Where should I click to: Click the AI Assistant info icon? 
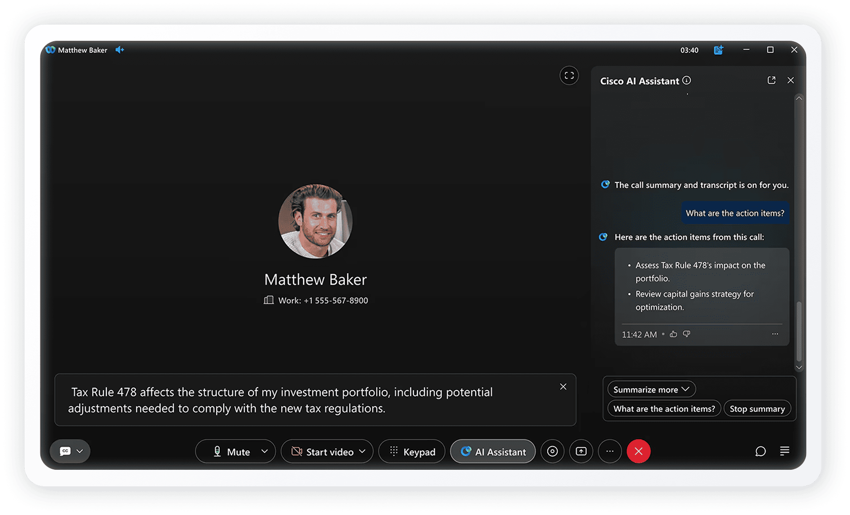point(686,81)
